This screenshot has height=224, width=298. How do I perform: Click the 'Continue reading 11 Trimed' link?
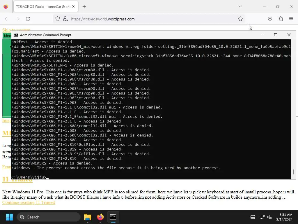point(29,202)
